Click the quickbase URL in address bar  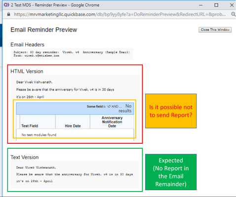(120, 14)
